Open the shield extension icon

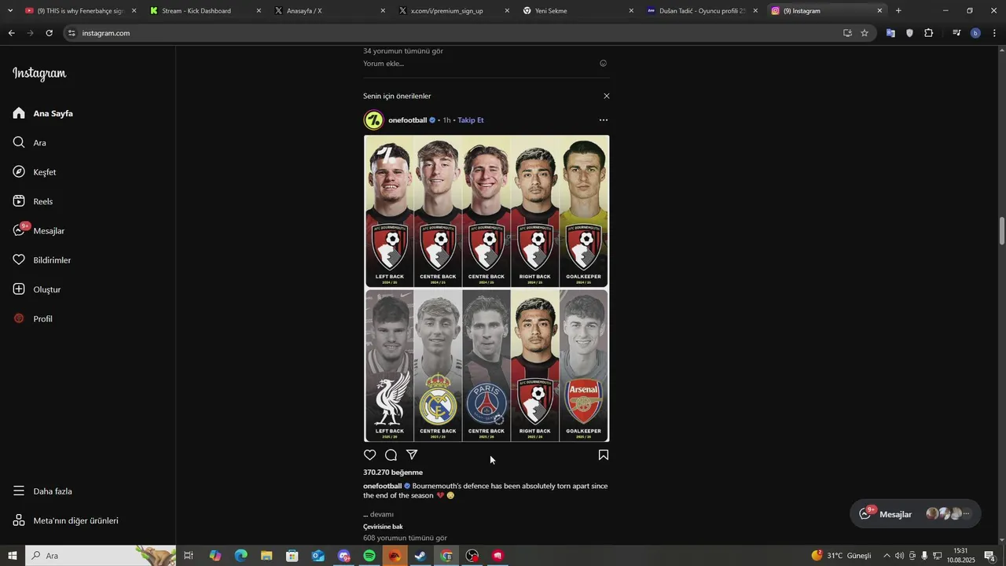(x=909, y=33)
